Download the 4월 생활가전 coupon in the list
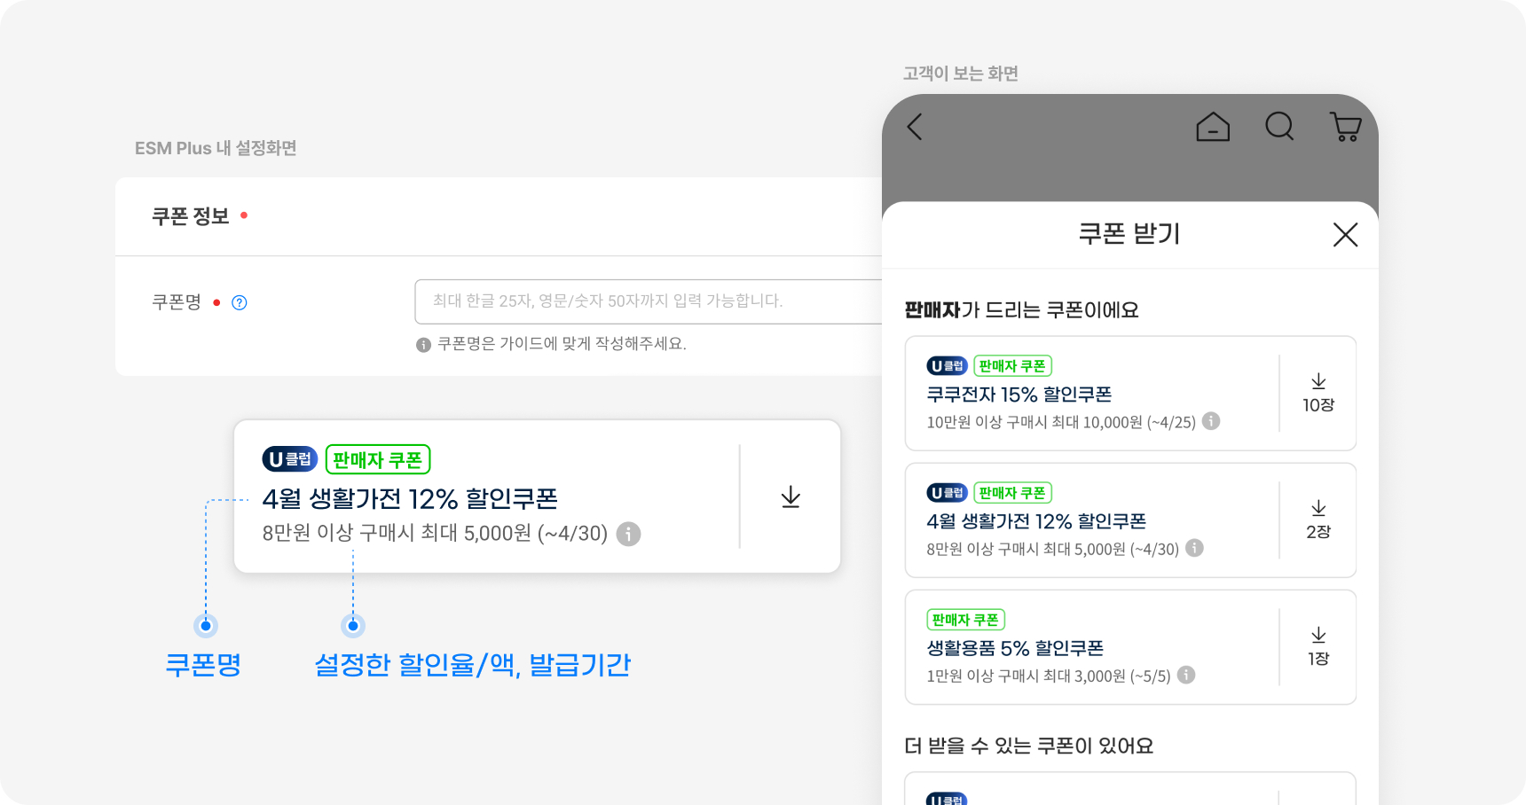This screenshot has width=1526, height=805. [x=1318, y=519]
